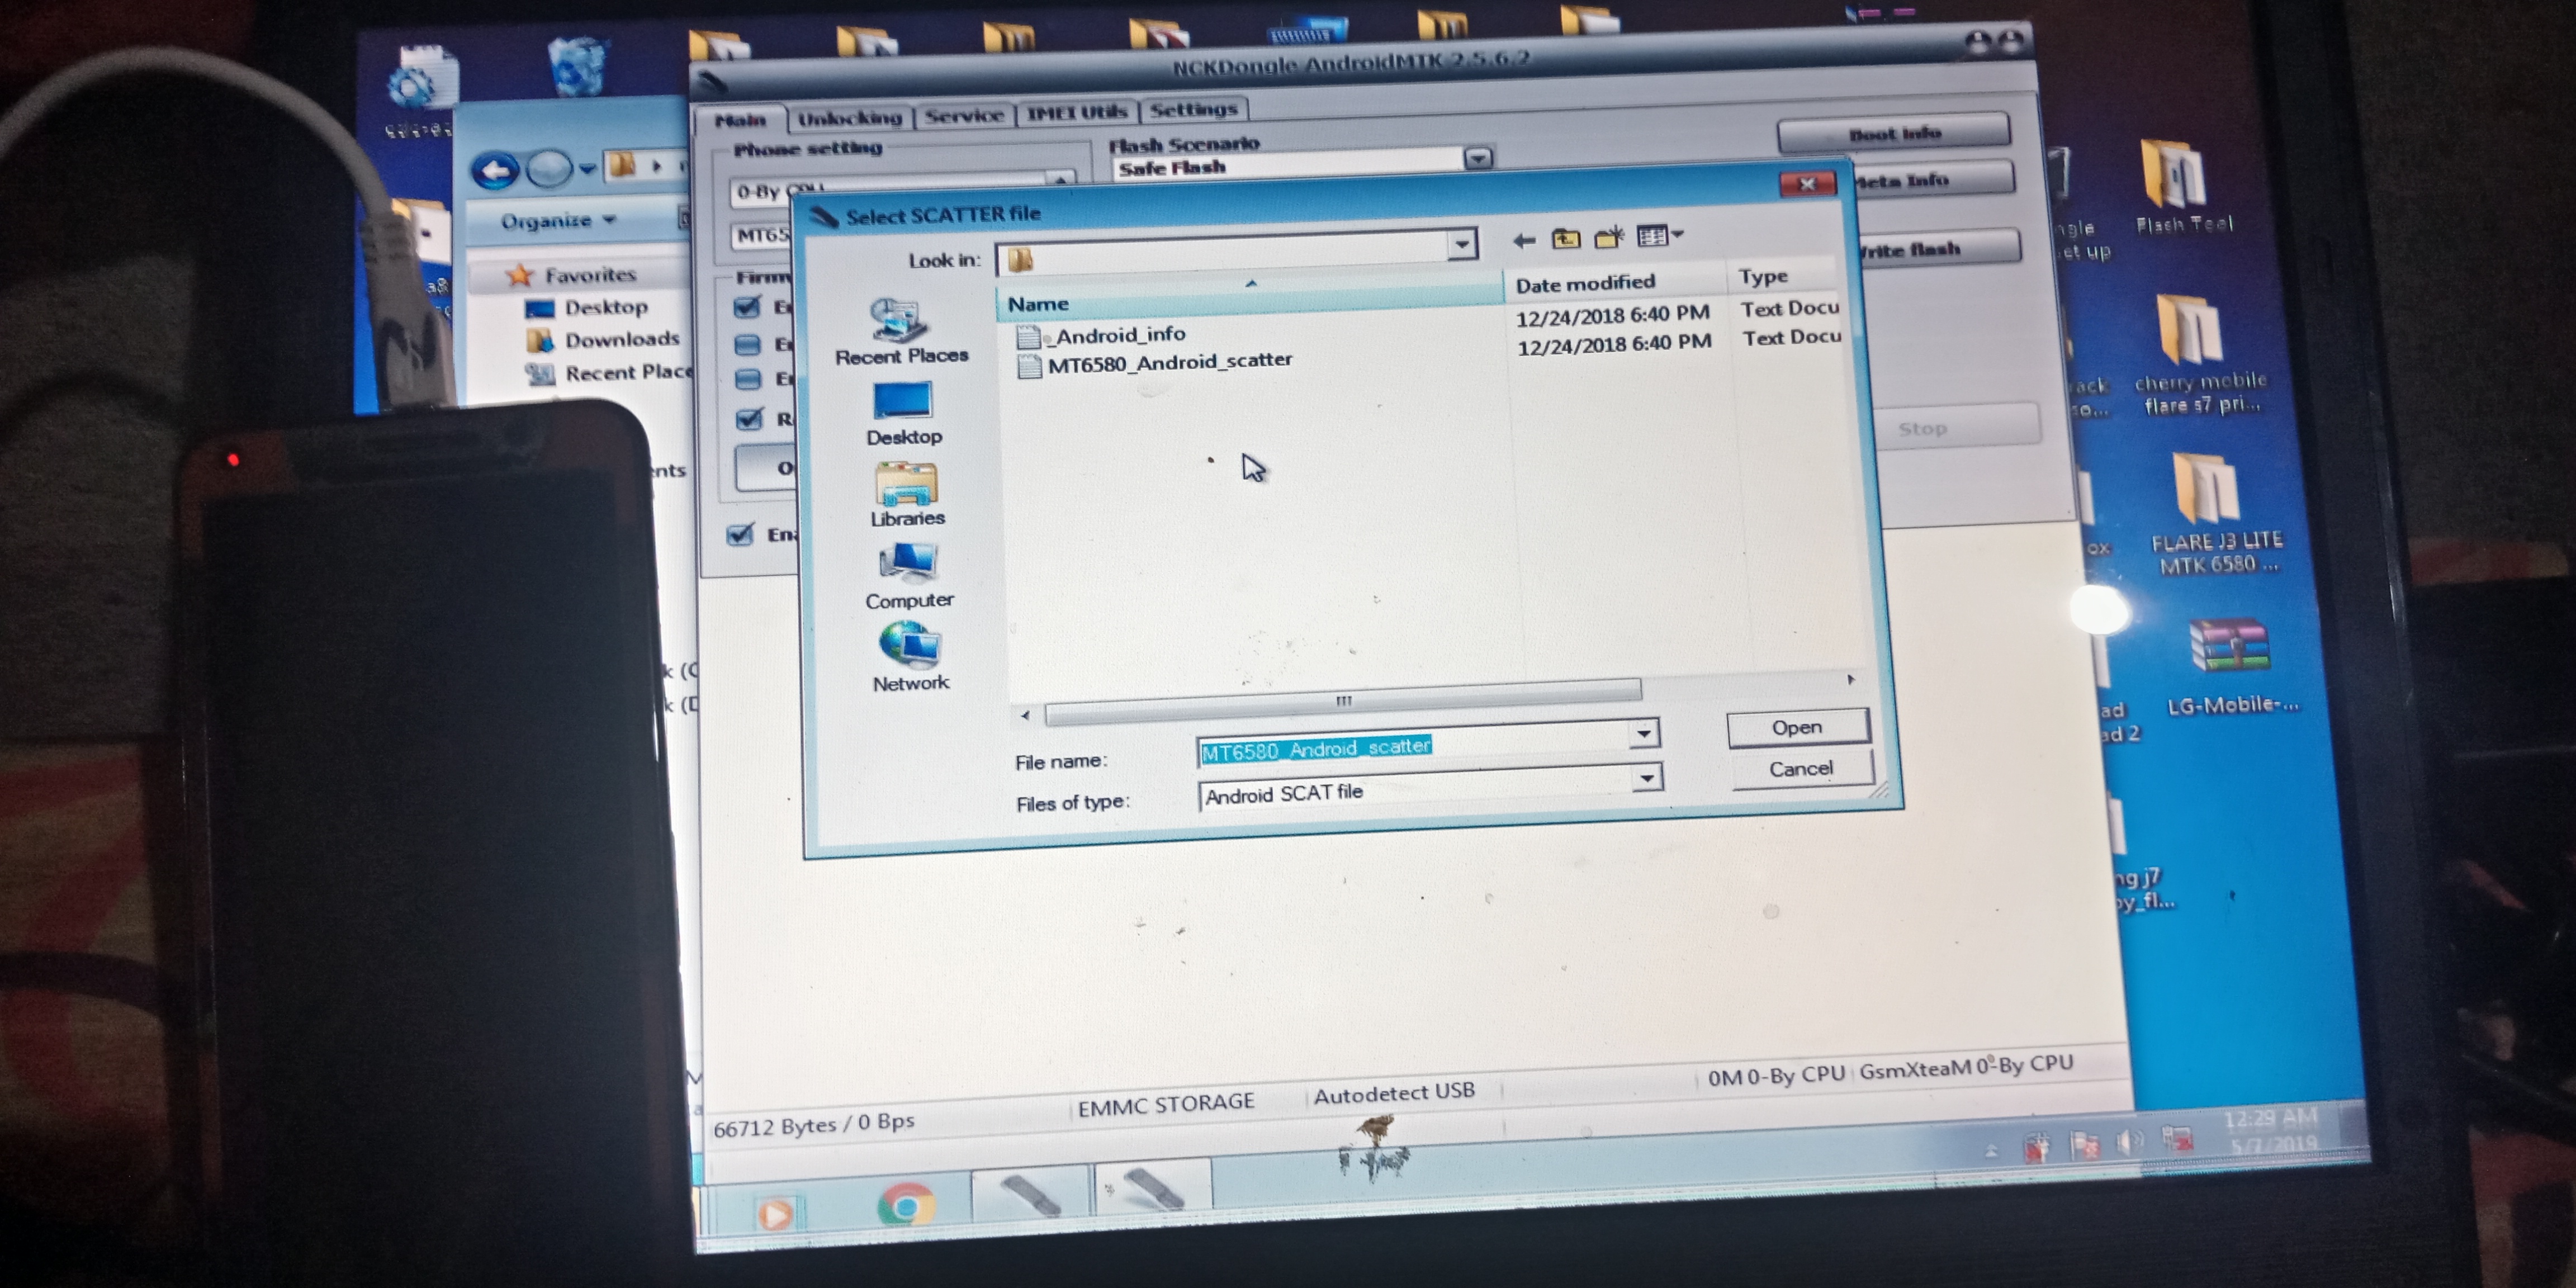Screen dimensions: 2576x1288
Task: Expand the Flash Scenario Safe Flash dropdown
Action: tap(1478, 158)
